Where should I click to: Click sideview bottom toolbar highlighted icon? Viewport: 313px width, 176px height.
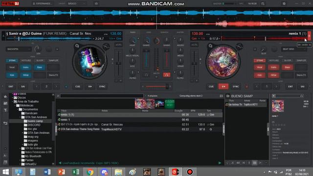pos(255,163)
